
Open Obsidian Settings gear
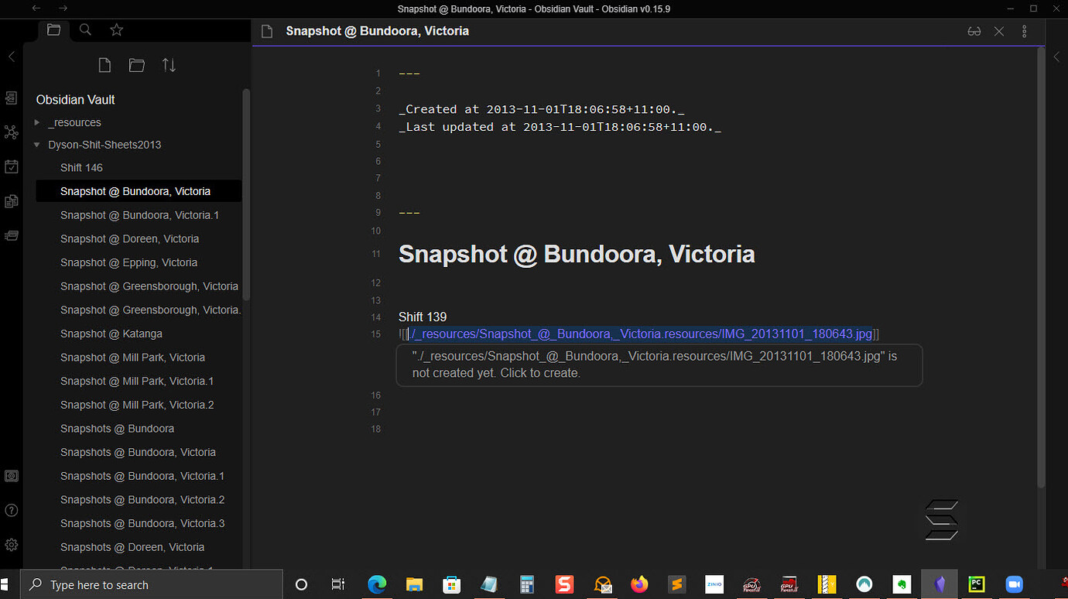pos(11,545)
